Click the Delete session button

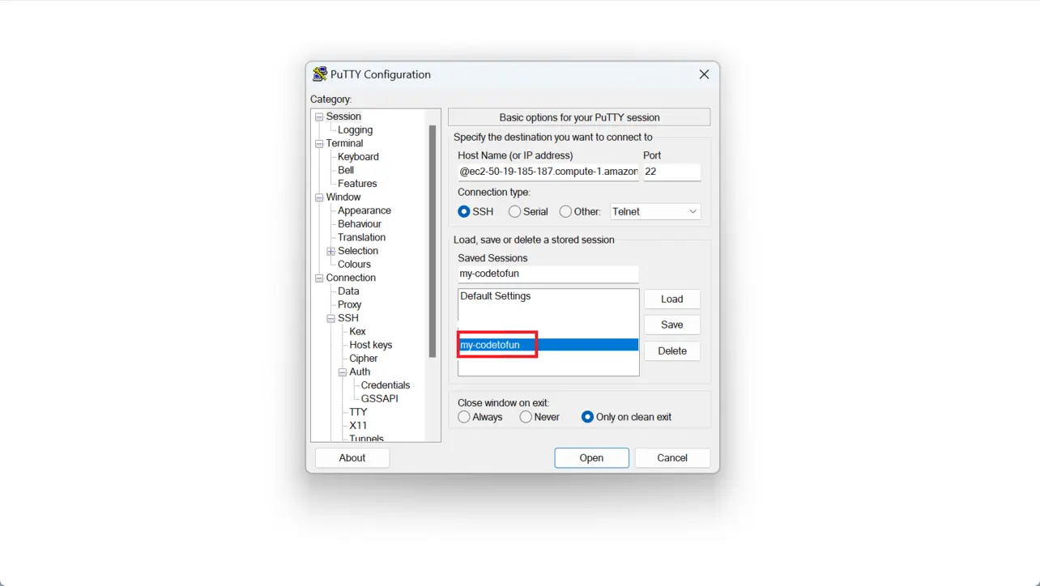(x=672, y=350)
